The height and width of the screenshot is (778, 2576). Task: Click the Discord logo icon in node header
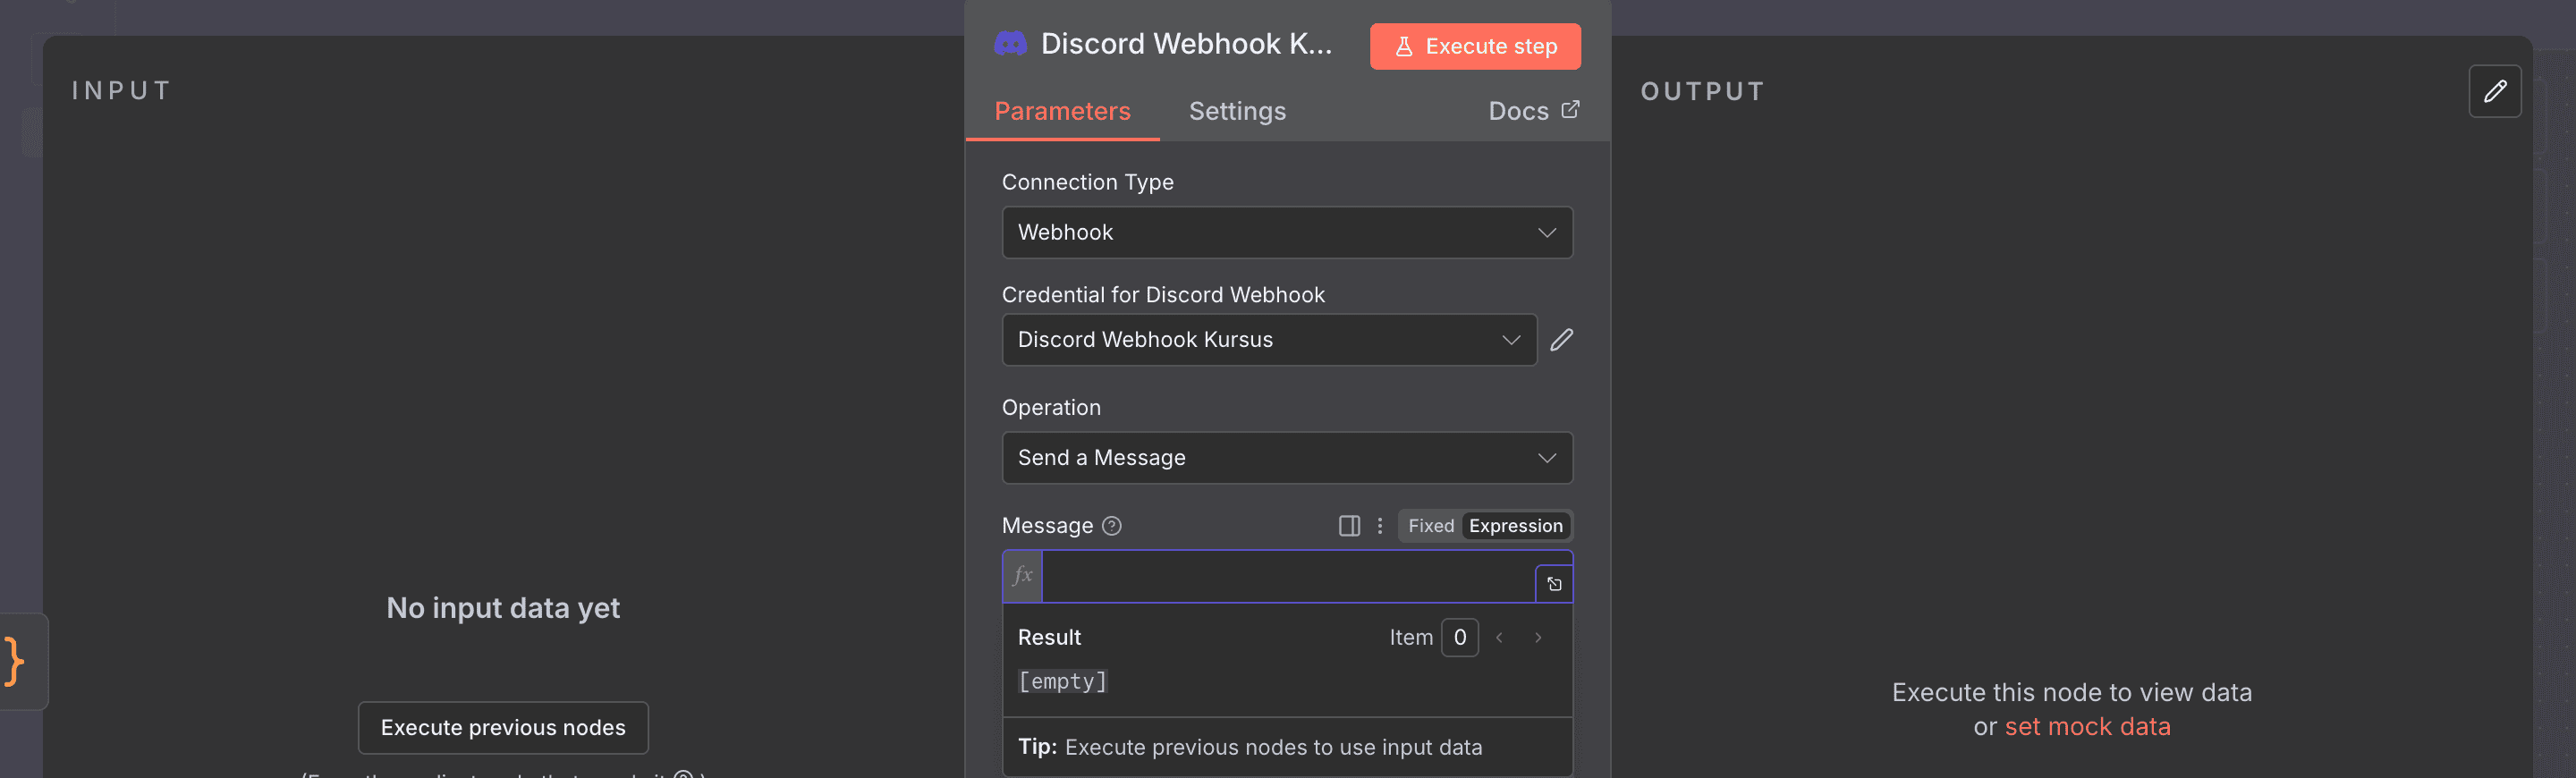pos(1010,44)
